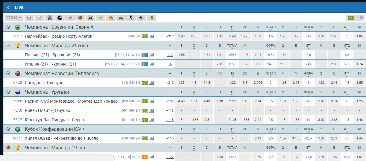Open live pitch for Ривер Плэйт - Данубио
366x161 pixels.
tap(145, 110)
